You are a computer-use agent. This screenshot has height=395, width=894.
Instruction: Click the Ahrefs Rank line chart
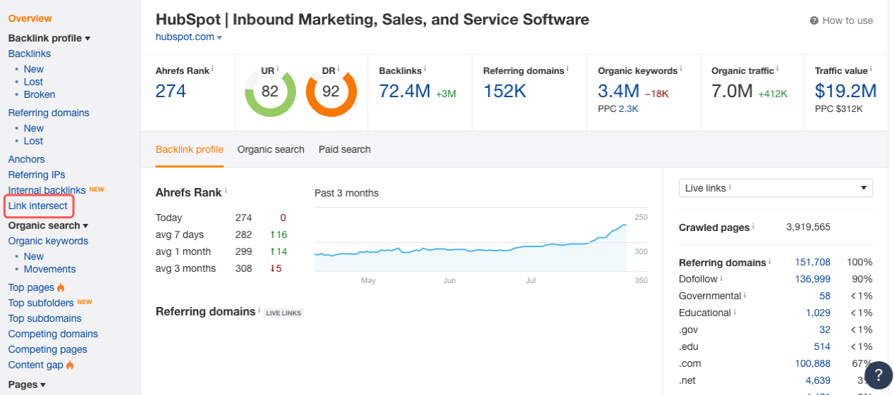pos(470,239)
